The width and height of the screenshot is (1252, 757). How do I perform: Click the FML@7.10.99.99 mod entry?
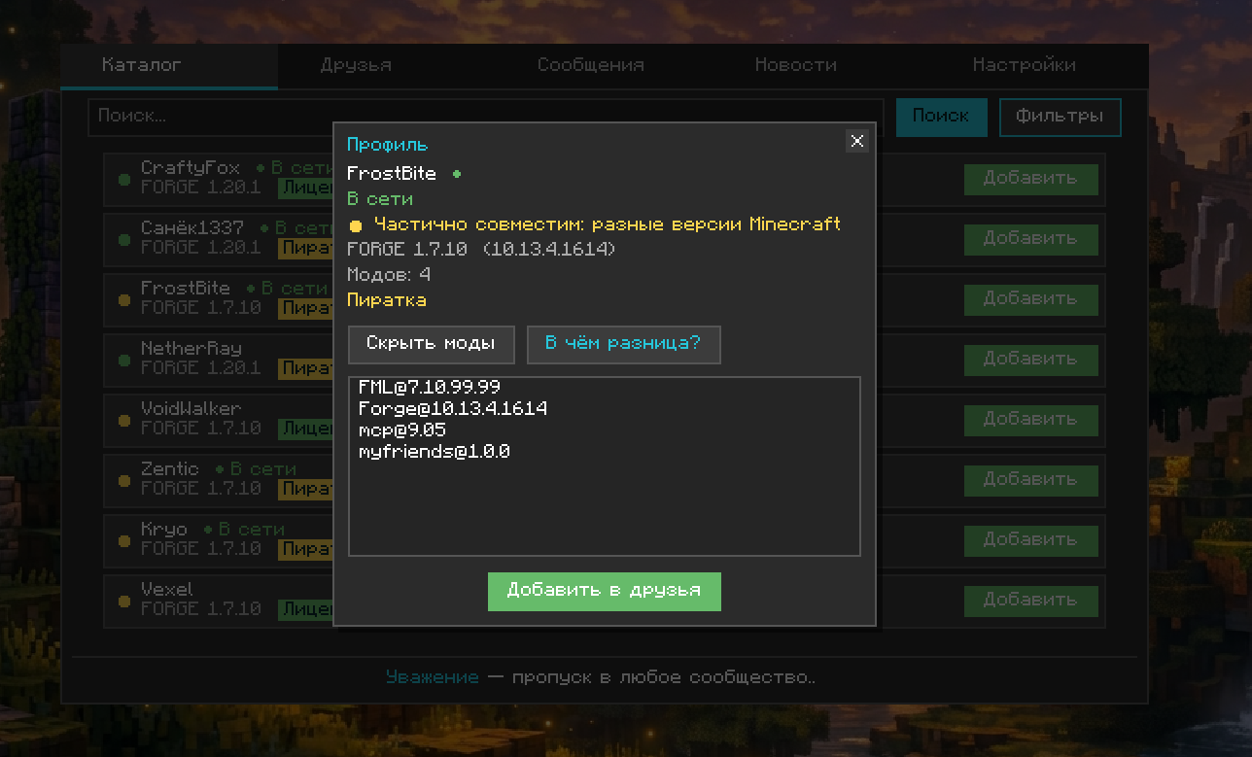click(430, 387)
